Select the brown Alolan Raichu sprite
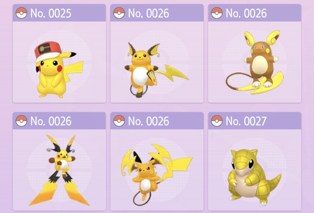This screenshot has width=314, height=213. pos(255,62)
